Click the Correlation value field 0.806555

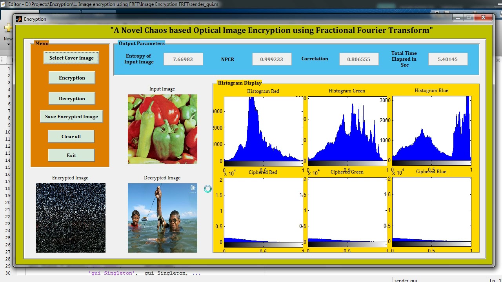359,59
